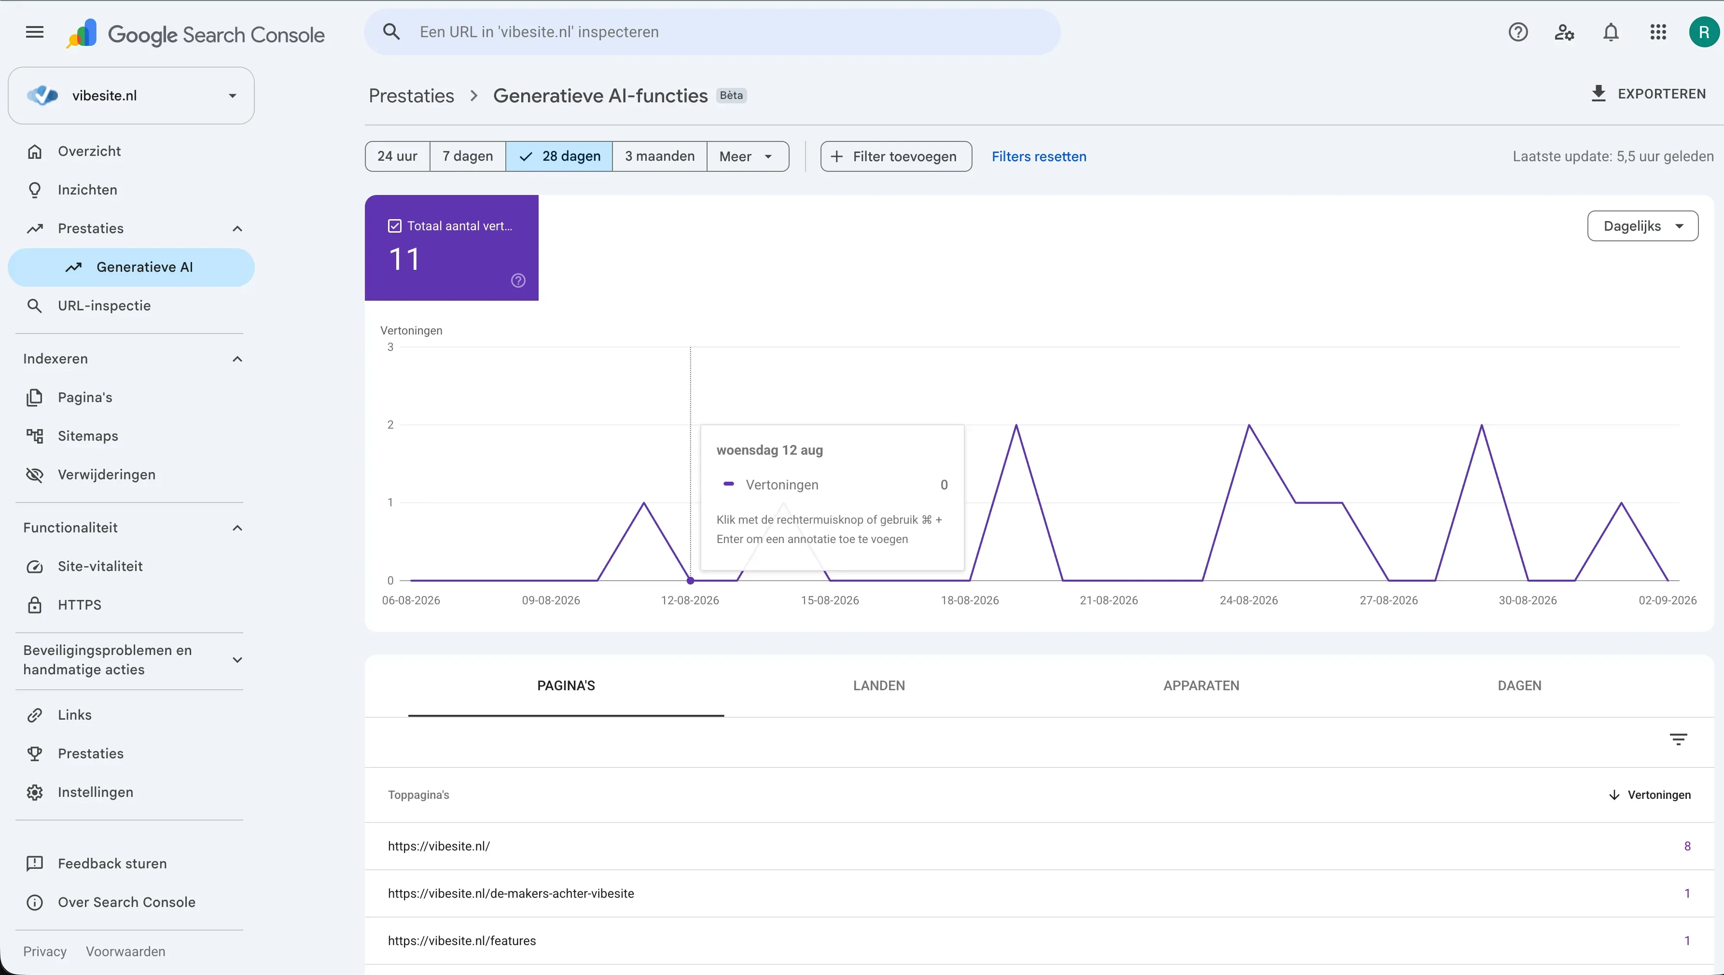1724x975 pixels.
Task: Open the Voorwaarden link
Action: [x=125, y=951]
